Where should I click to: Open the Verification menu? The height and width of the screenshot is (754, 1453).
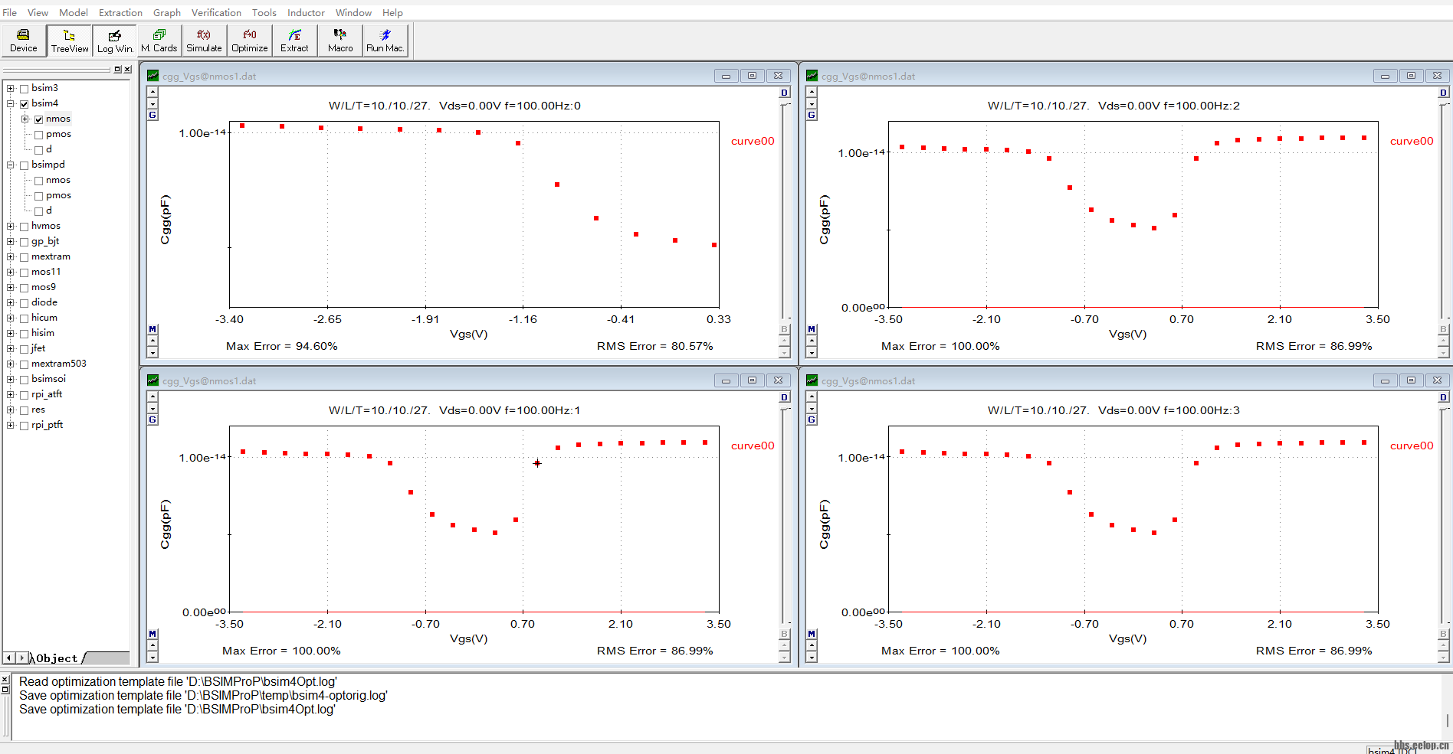(x=216, y=13)
